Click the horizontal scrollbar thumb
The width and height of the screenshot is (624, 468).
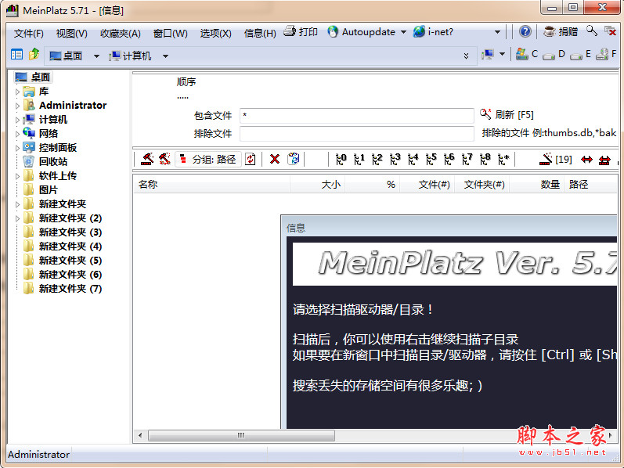pyautogui.click(x=241, y=435)
